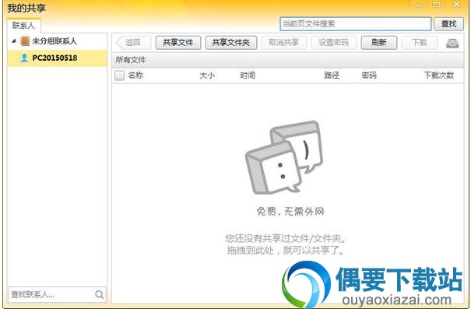Click the 路径 column header
471x309 pixels.
[x=332, y=75]
